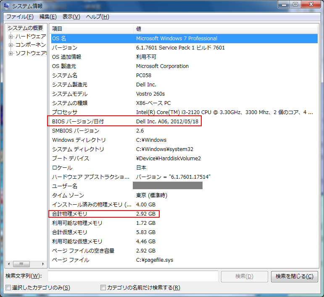The width and height of the screenshot is (324, 297).
Task: Select the プロセッサ row
Action: click(x=184, y=112)
